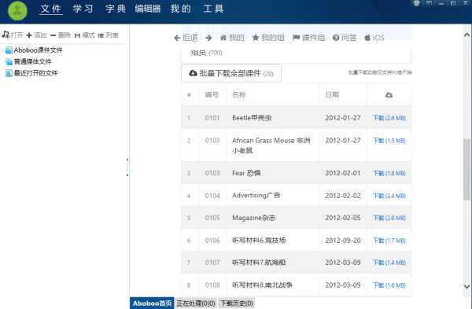The height and width of the screenshot is (309, 472).
Task: Switch to the 正在处理(0|0) tab
Action: click(x=196, y=303)
